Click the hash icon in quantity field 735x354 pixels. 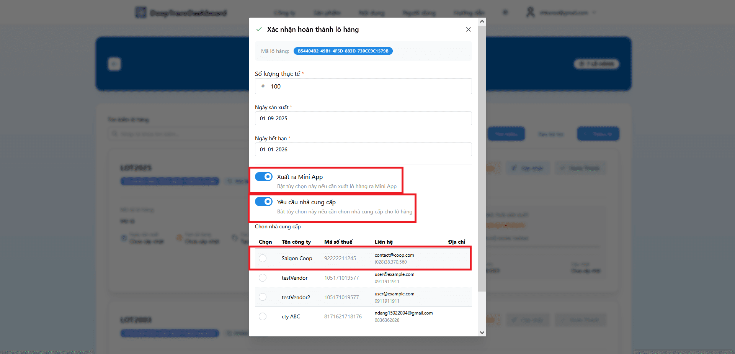(263, 86)
